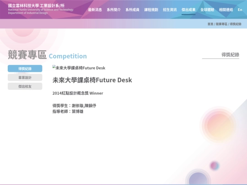Click the 得獎紀錄 section label at right
The width and height of the screenshot is (247, 185).
point(230,55)
